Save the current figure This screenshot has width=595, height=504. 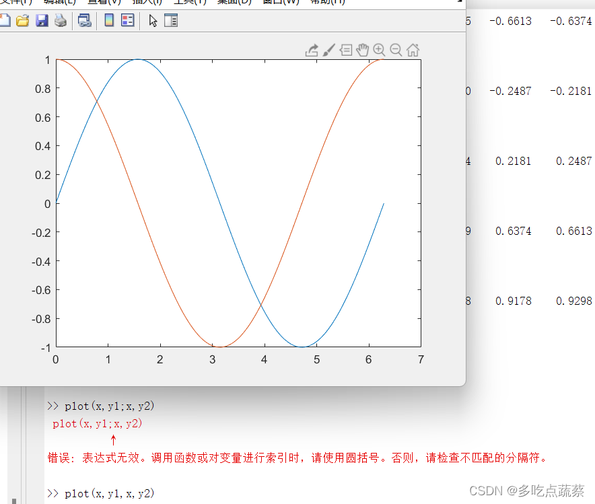(42, 20)
